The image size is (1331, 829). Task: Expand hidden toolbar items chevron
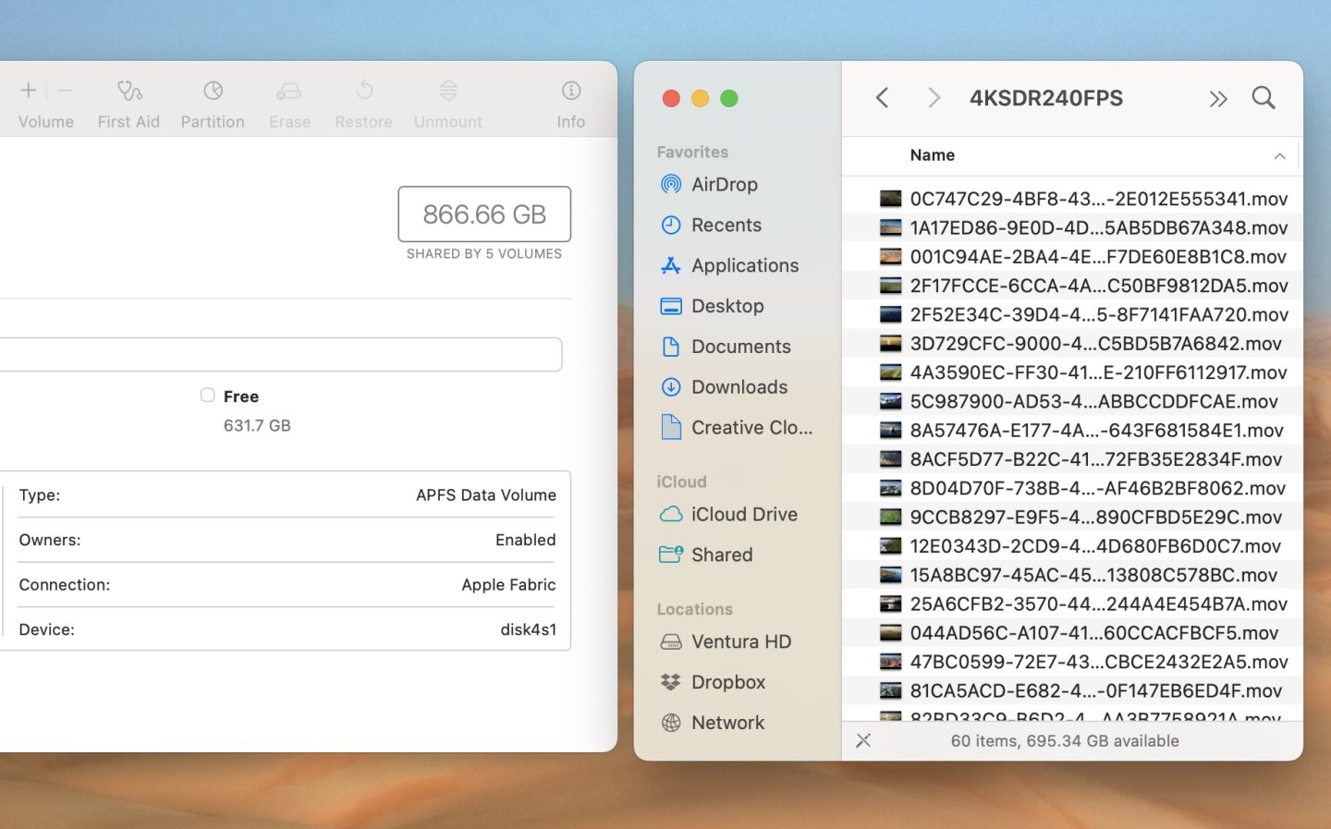[x=1217, y=99]
